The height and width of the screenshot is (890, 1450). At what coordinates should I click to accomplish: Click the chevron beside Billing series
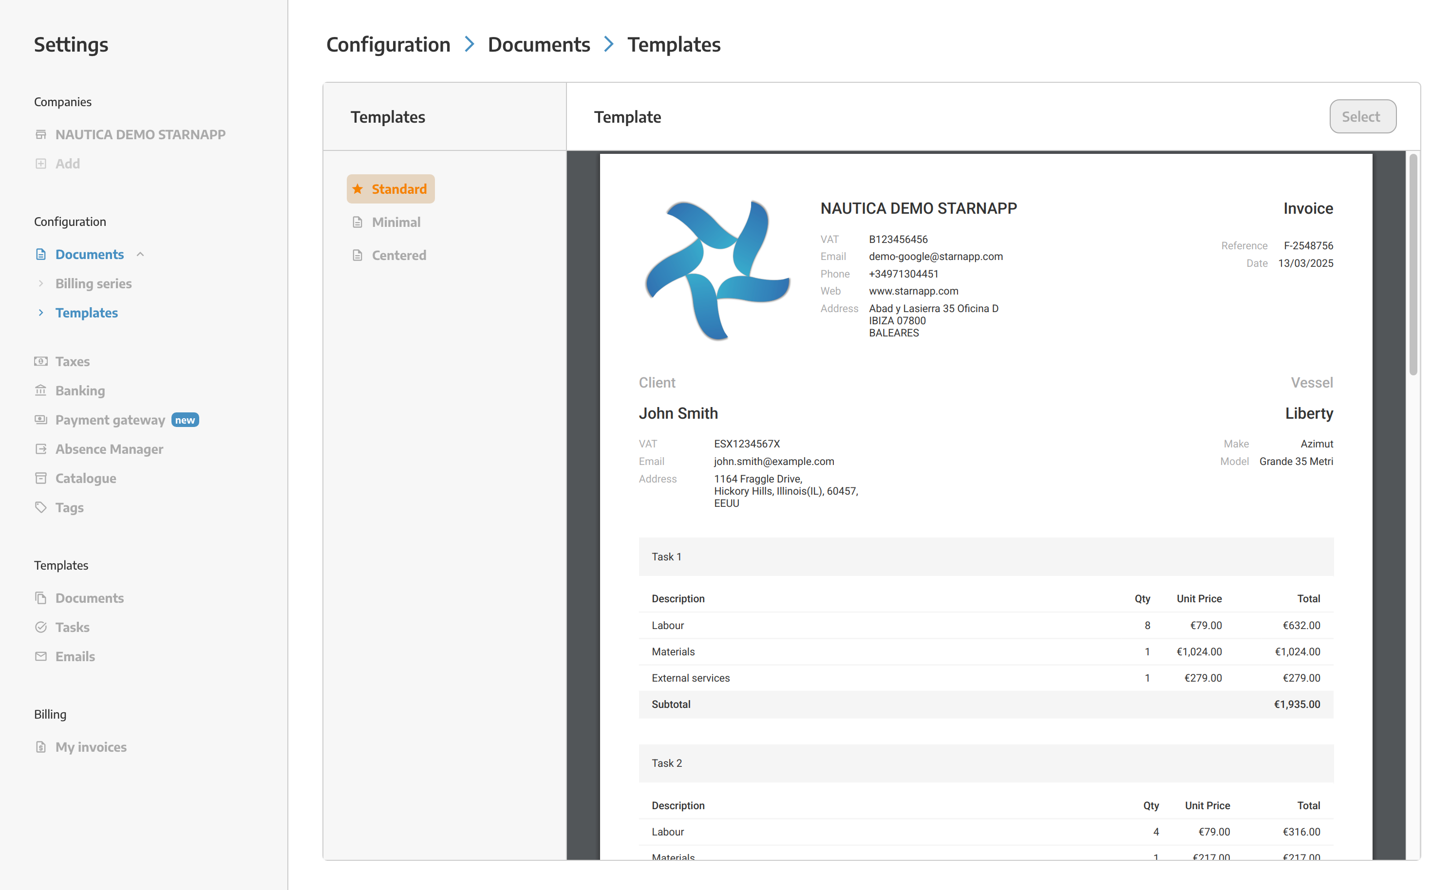(40, 284)
